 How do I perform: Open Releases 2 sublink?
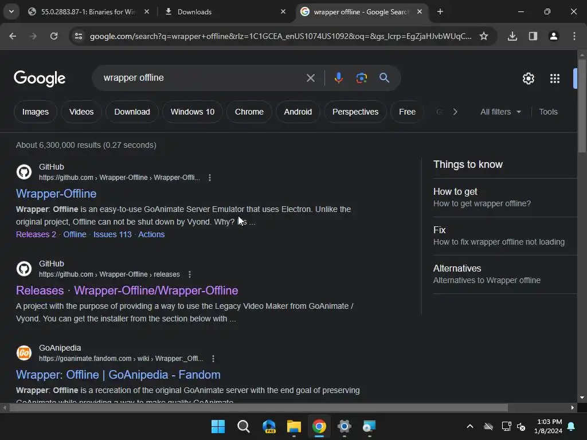pos(36,234)
